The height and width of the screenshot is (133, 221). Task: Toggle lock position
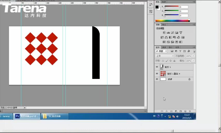tap(171, 61)
